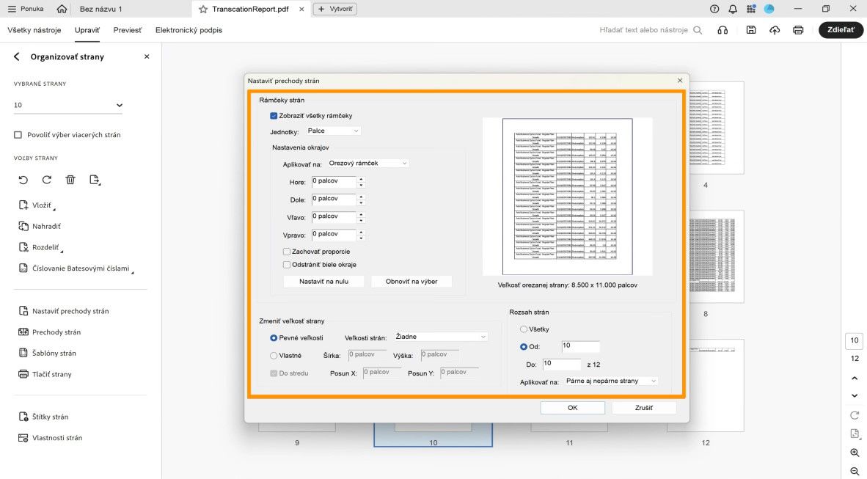This screenshot has height=479, width=867.
Task: Open Orezový rámček dropdown
Action: click(367, 163)
